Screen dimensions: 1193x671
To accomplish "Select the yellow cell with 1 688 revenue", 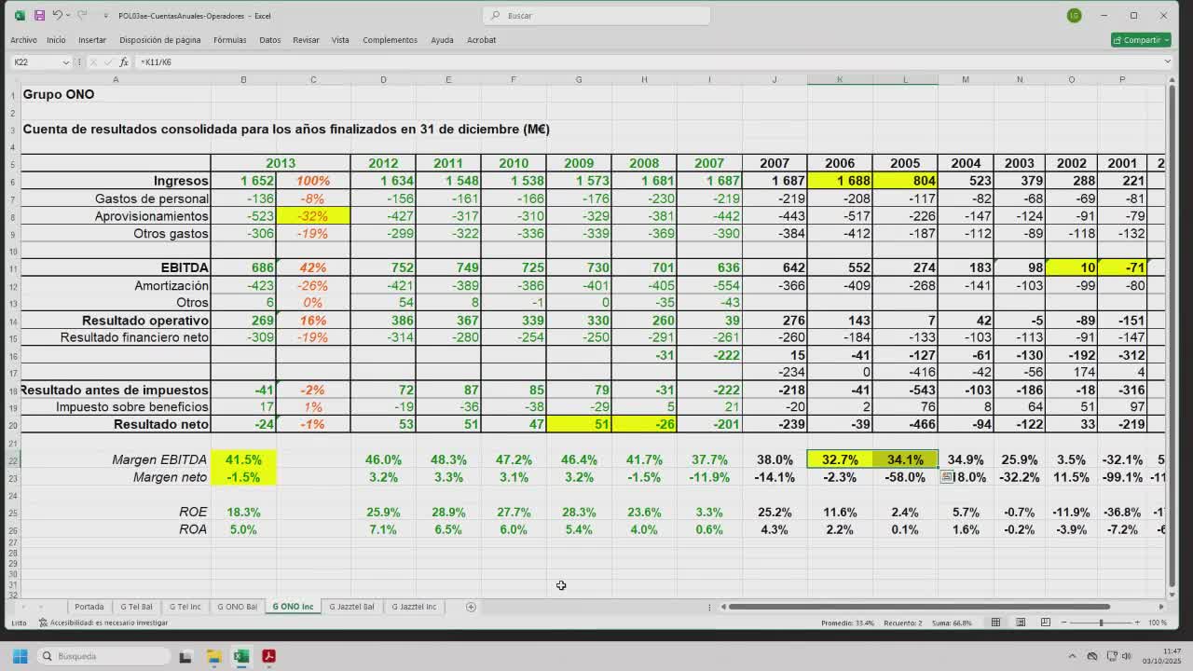I will tap(840, 181).
